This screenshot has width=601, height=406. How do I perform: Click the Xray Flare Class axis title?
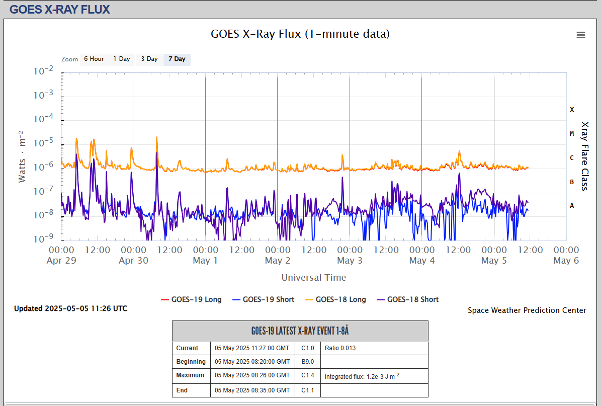tap(584, 156)
